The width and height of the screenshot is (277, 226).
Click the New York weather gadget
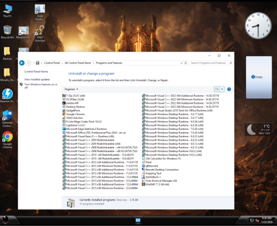coord(258,129)
